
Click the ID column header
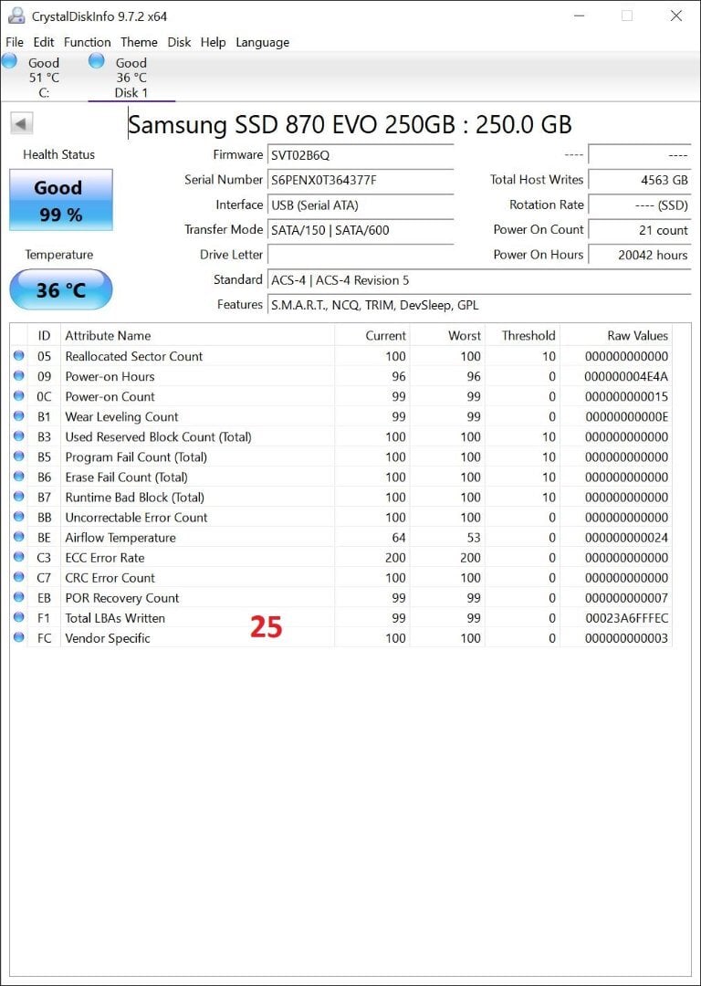tap(44, 335)
